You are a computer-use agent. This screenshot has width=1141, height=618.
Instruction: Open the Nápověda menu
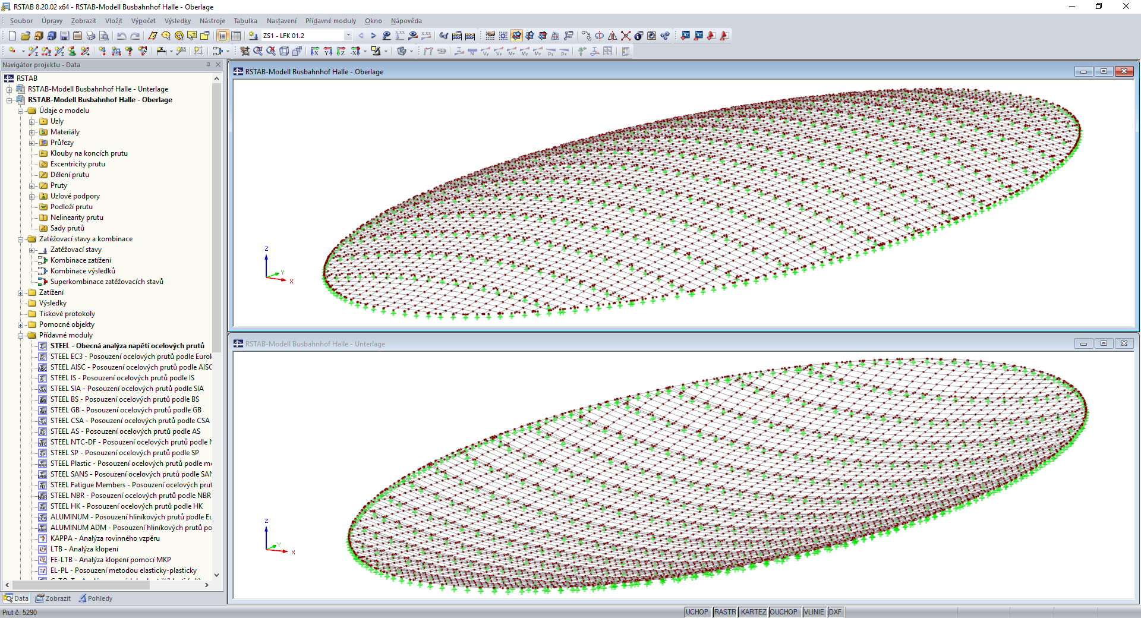[406, 21]
